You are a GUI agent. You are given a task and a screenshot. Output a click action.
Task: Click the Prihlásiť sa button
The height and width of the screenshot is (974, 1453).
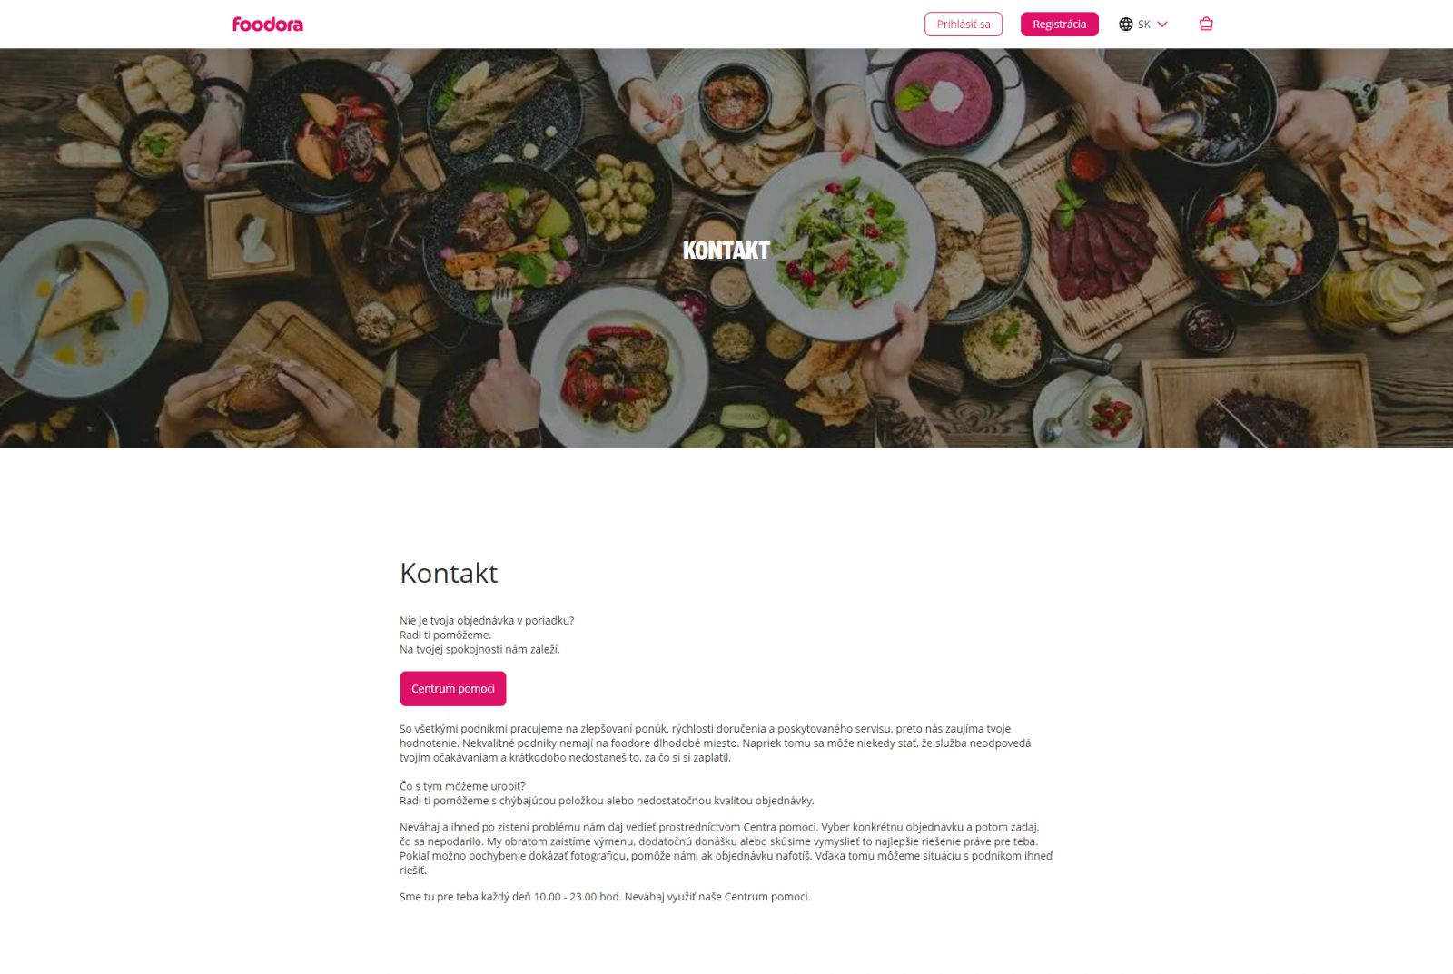pos(964,25)
